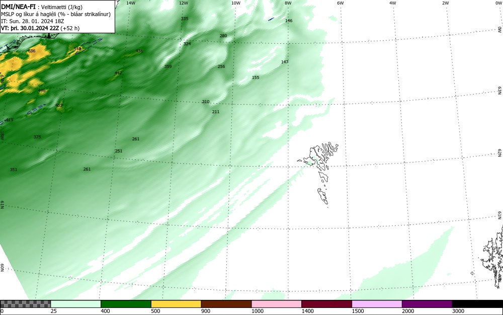503x315 pixels.
Task: Click the map value 351
Action: (x=14, y=170)
